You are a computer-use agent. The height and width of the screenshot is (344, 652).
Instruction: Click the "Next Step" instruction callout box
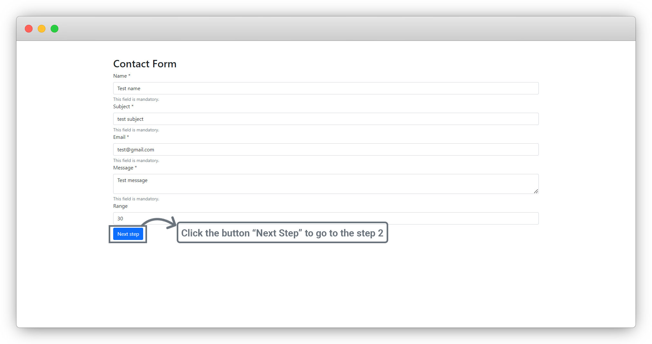tap(282, 233)
